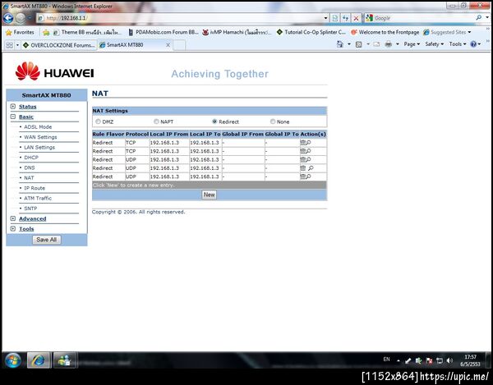493x385 pixels.
Task: Go to the Home page icon
Action: pyautogui.click(x=340, y=44)
